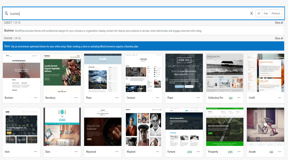Open the Arcade theme thumbnail
288x160 pixels.
pyautogui.click(x=265, y=127)
